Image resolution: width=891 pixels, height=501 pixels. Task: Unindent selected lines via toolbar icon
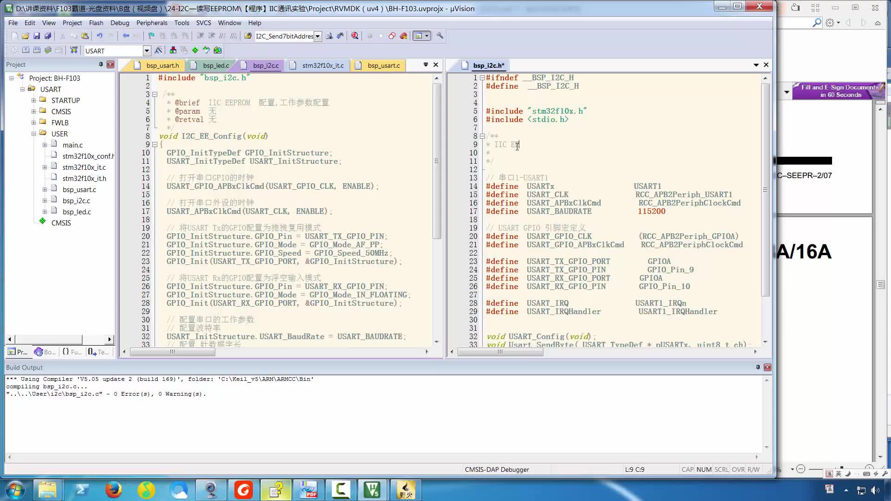pyautogui.click(x=211, y=36)
